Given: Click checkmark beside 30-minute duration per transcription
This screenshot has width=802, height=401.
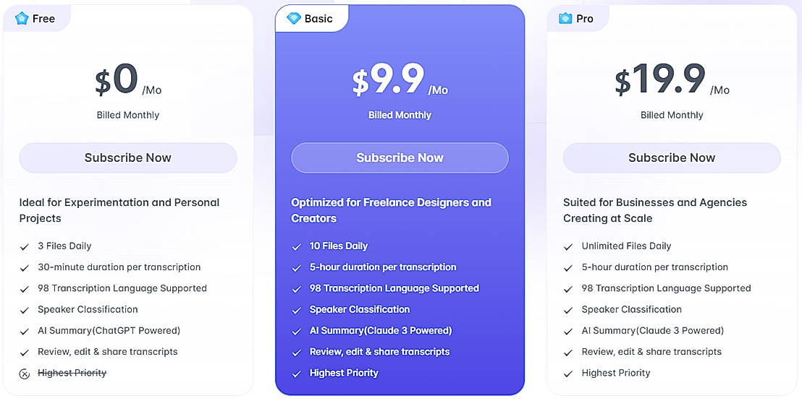Looking at the screenshot, I should point(25,267).
